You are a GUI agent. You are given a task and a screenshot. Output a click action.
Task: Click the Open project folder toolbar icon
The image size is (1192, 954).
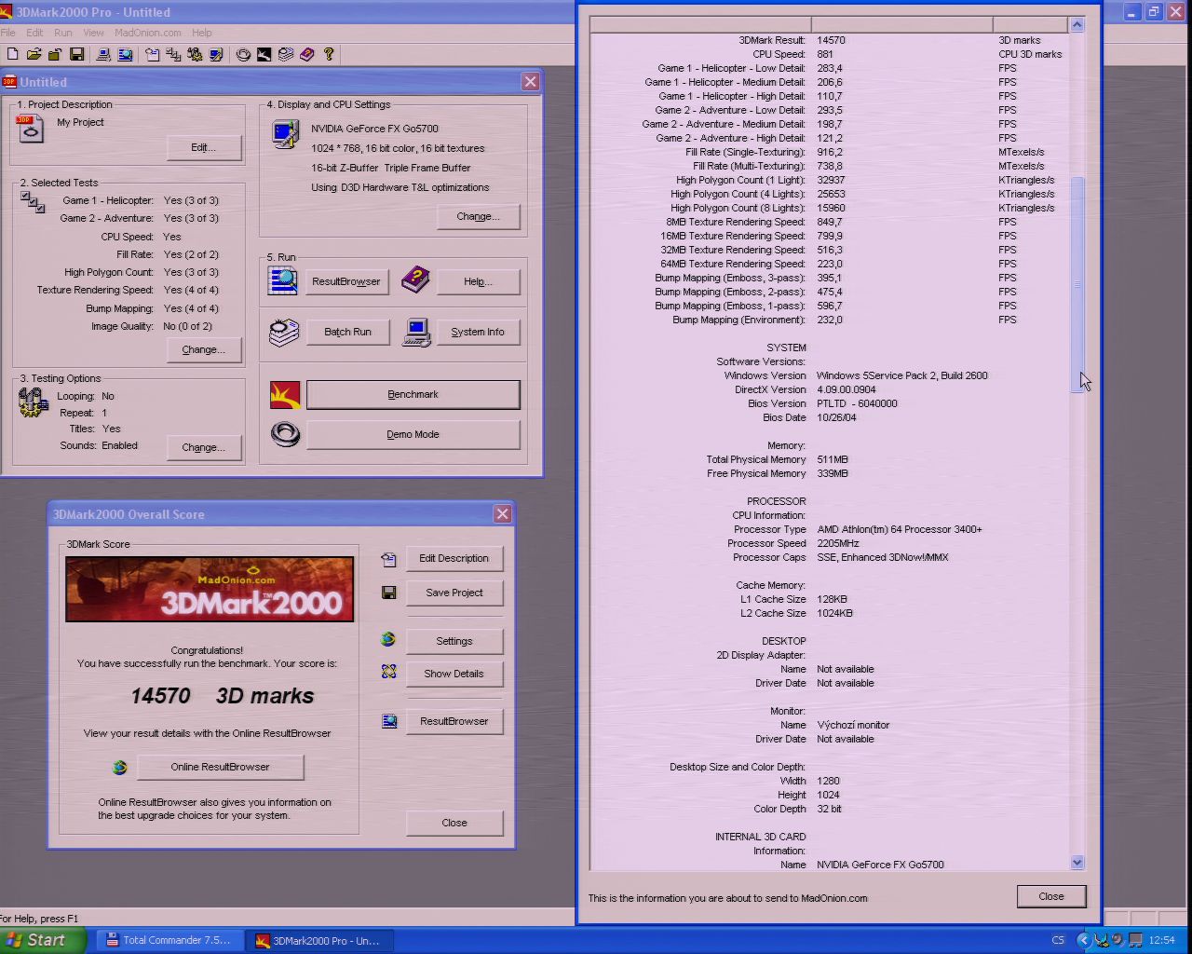point(34,55)
